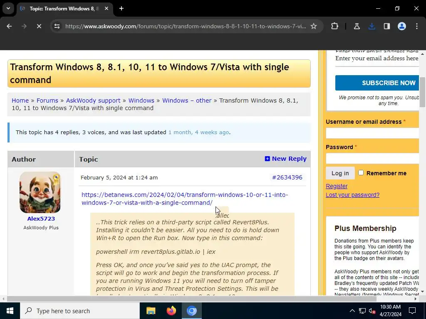Toggle the browser side panel icon
Viewport: 426px width, 319px height.
point(386,26)
